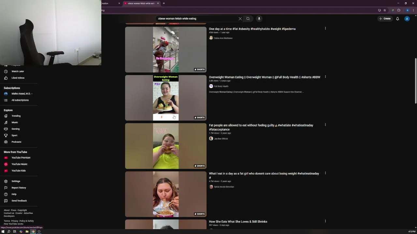Open a new browser tab

tap(164, 3)
